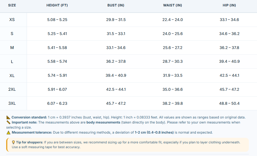Select the SIZE column header

pyautogui.click(x=12, y=5)
